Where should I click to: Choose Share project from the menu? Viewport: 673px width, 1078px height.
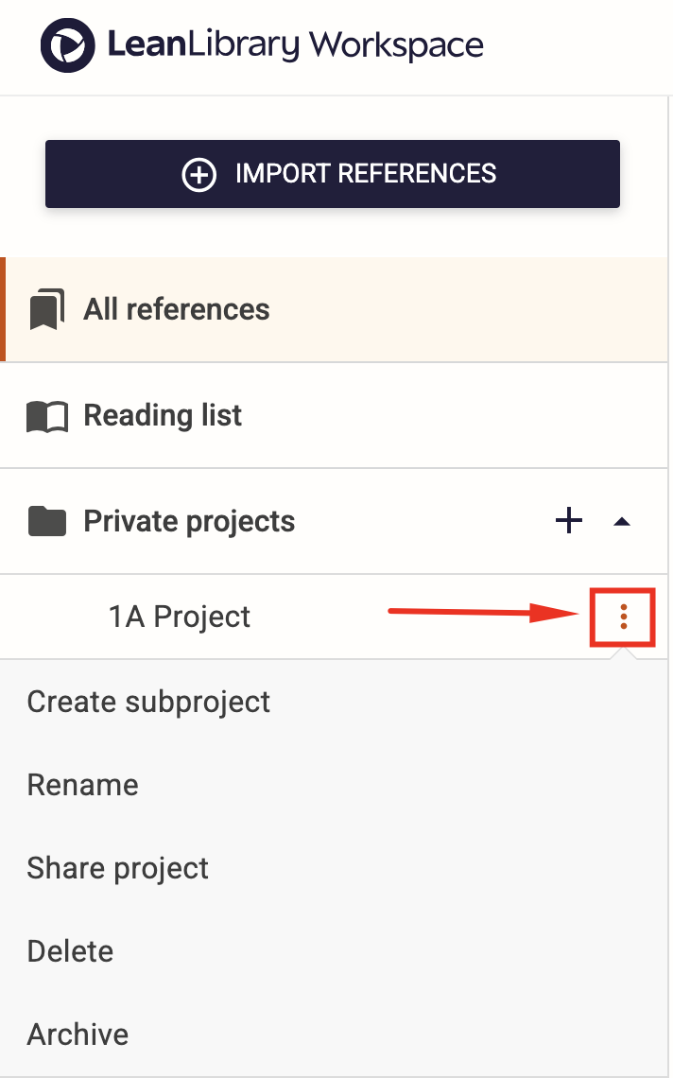coord(117,868)
